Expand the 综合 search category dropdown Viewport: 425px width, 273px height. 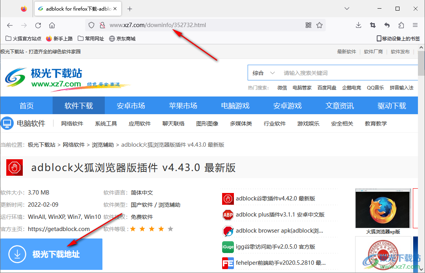[x=264, y=73]
